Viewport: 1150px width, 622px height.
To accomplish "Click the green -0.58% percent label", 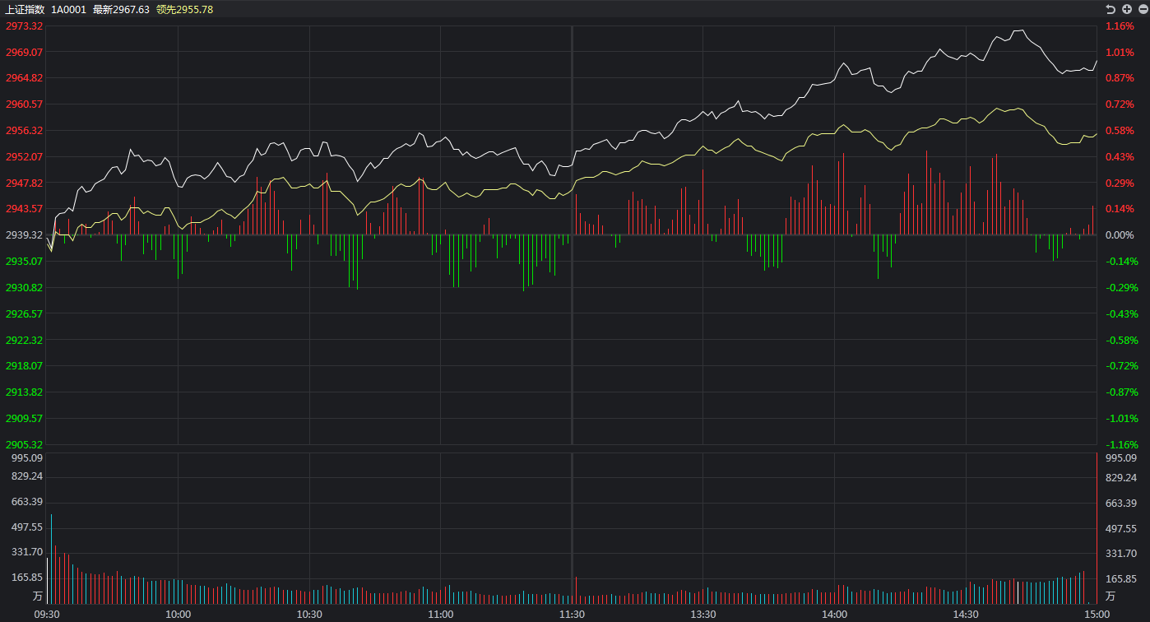I will point(1121,340).
